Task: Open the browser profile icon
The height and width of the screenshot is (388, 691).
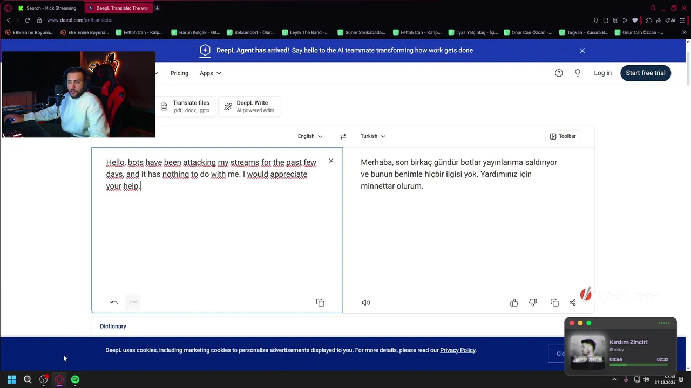Action: pyautogui.click(x=660, y=20)
